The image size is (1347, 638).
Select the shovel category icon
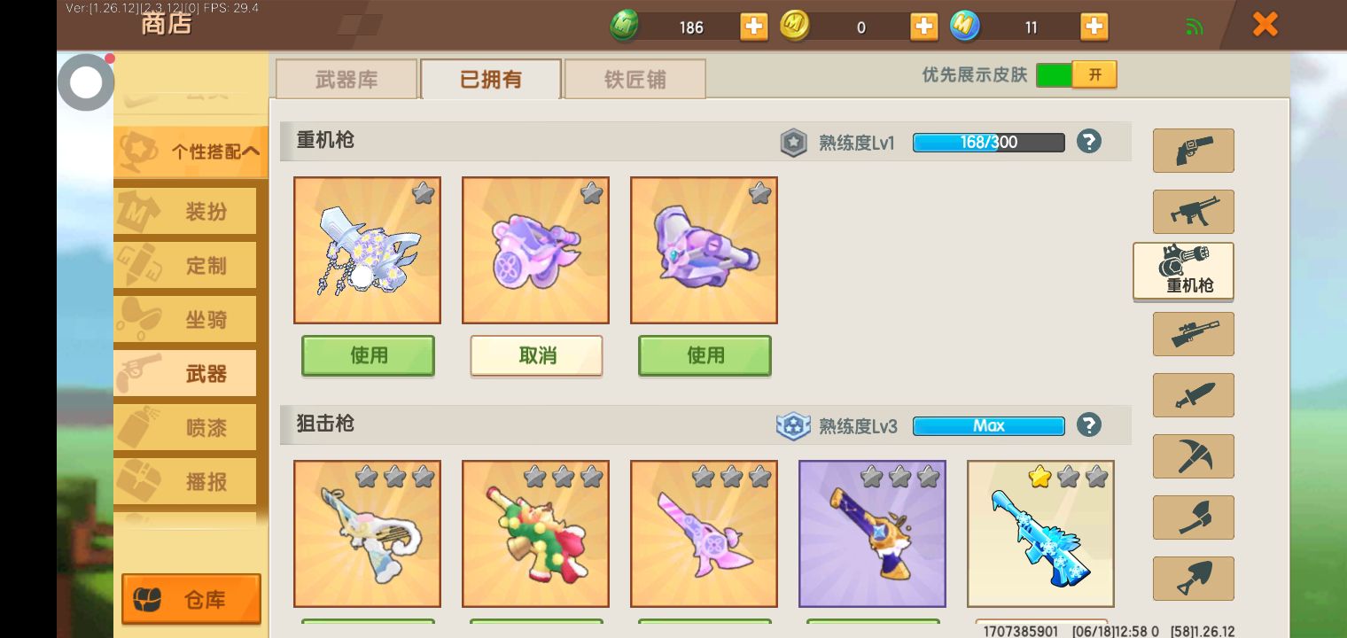pyautogui.click(x=1193, y=579)
